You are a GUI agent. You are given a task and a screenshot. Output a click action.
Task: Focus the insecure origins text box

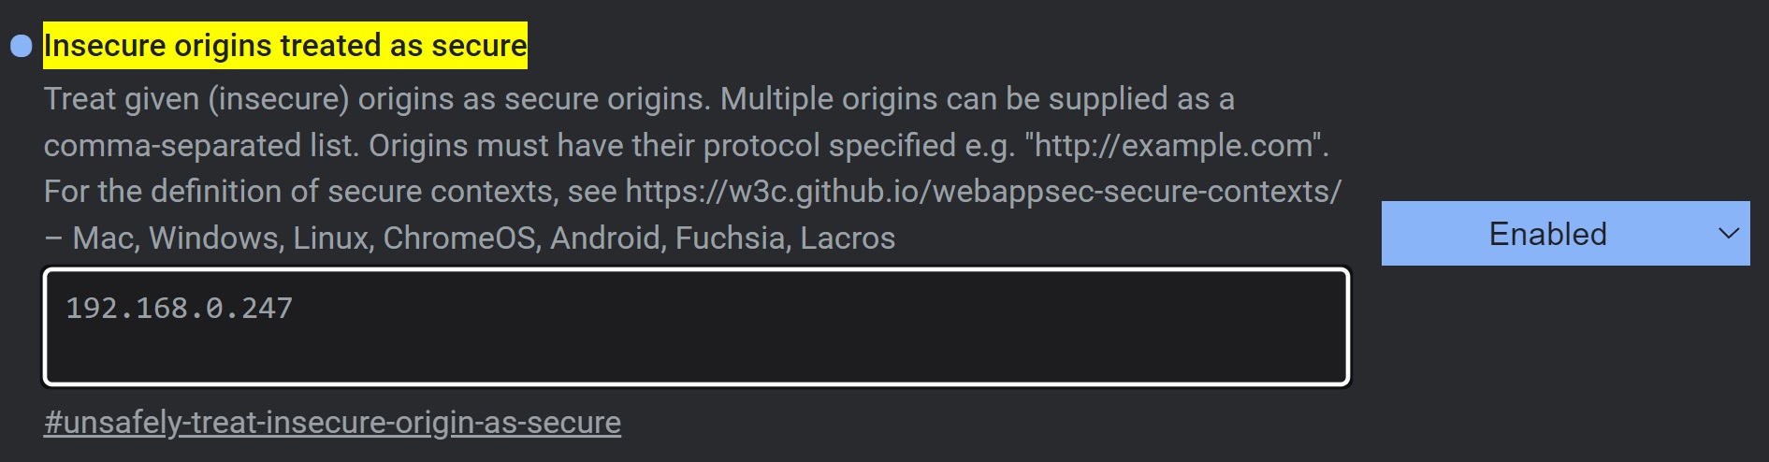(x=696, y=326)
